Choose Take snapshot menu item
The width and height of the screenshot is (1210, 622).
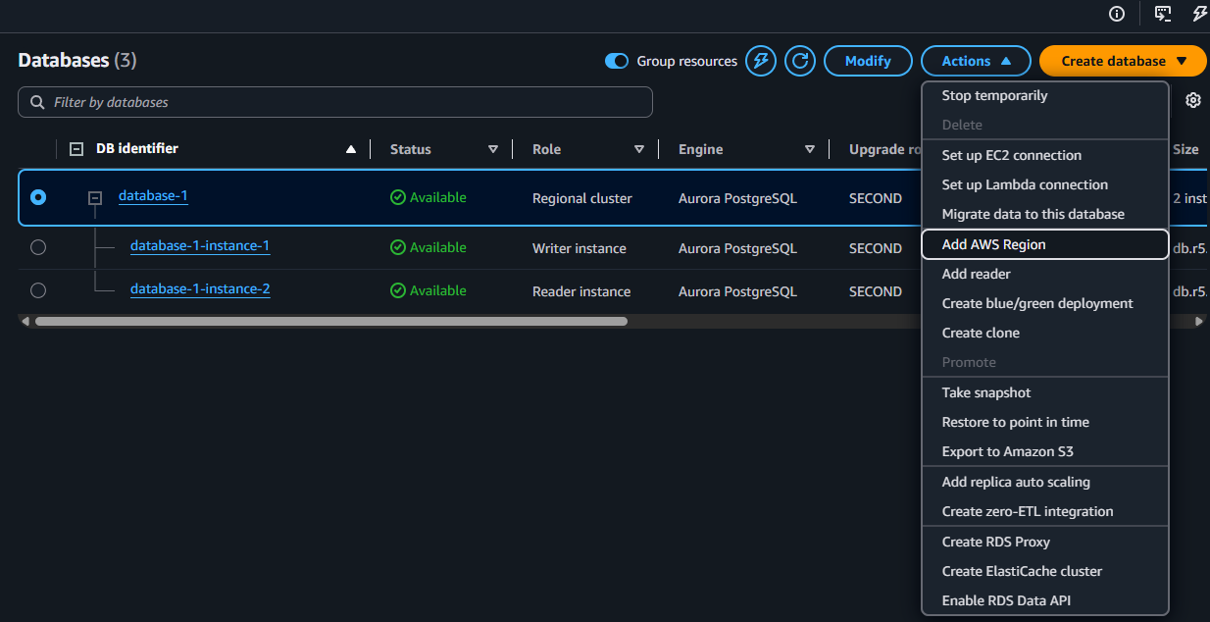(x=1045, y=392)
